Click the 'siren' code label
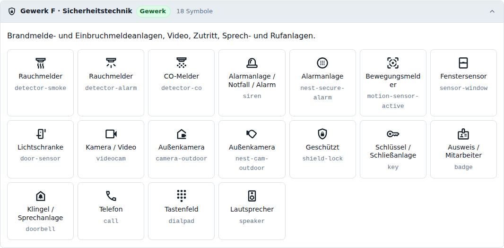This screenshot has height=248, width=504. (252, 96)
